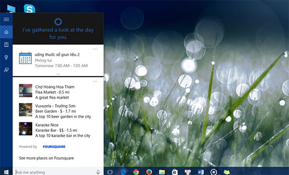Image resolution: width=289 pixels, height=175 pixels.
Task: Select the 'Tomorrow: 7:00 AM - 7:05 AM' time
Action: (61, 66)
